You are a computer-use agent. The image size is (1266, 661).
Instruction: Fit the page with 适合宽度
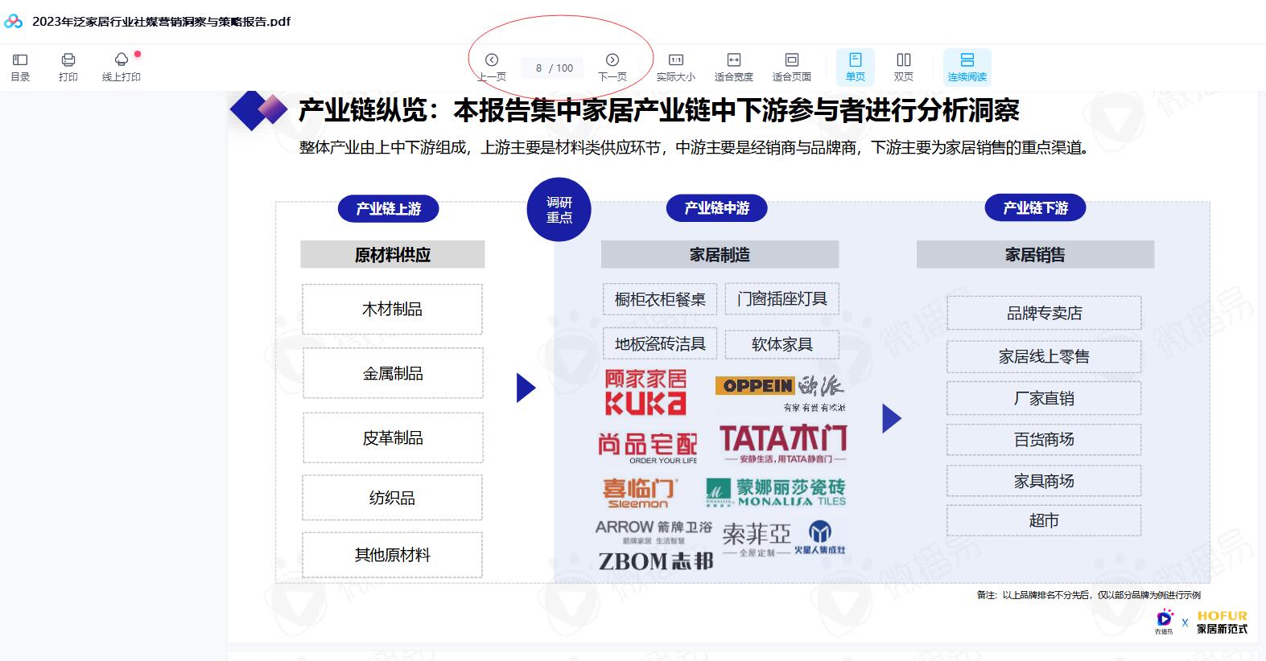[x=734, y=67]
